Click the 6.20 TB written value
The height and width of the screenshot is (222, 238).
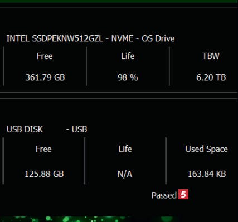coord(211,77)
